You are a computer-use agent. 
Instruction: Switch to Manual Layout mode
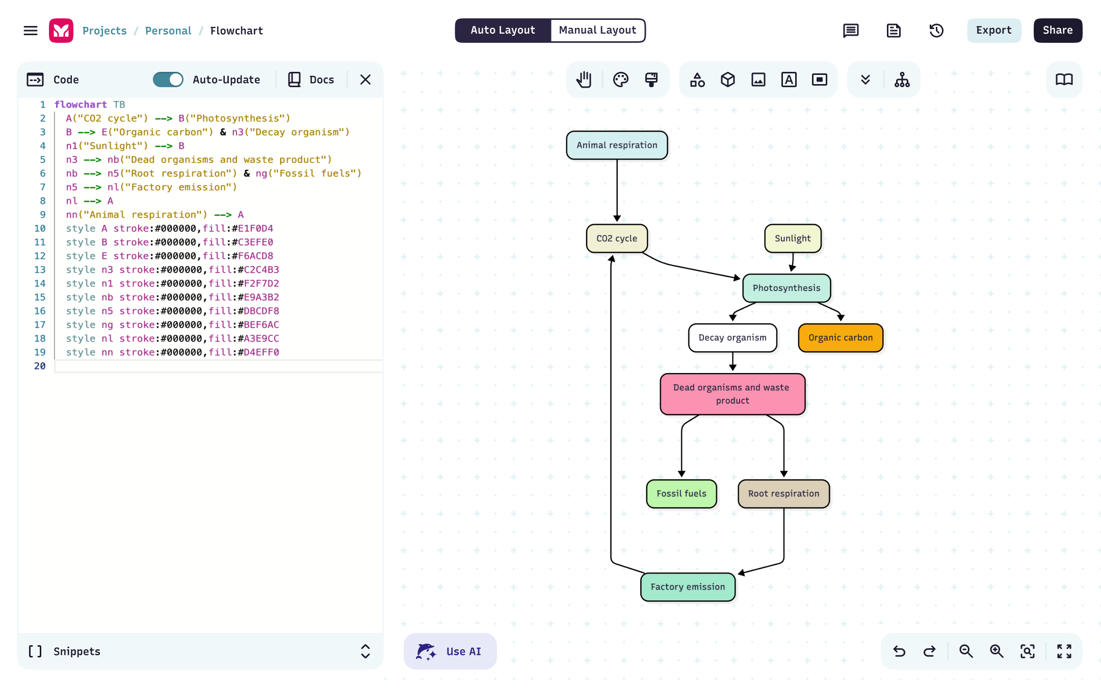597,30
